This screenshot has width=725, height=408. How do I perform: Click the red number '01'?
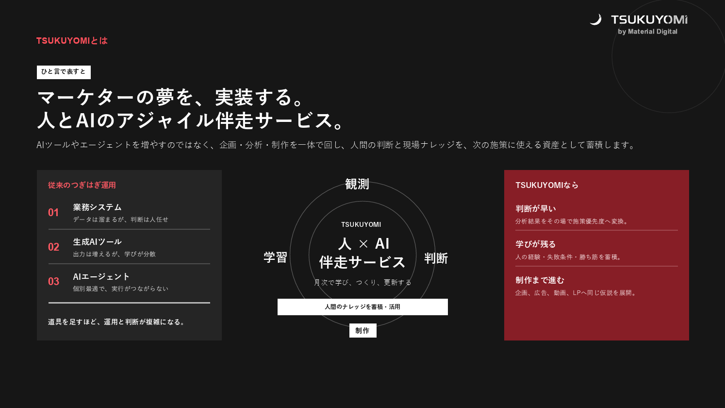53,212
